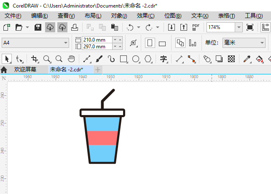The image size is (271, 194).
Task: Publish to PDF icon
Action: pyautogui.click(x=196, y=27)
